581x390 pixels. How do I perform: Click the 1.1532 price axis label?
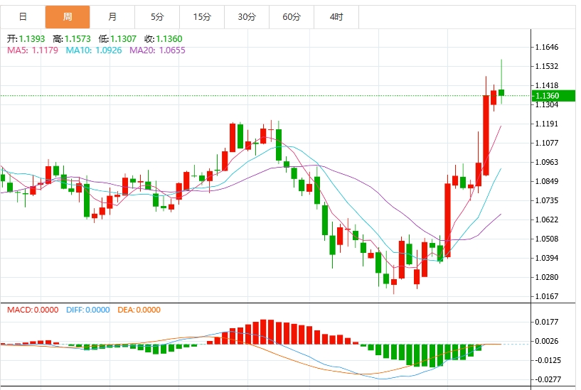(x=547, y=66)
